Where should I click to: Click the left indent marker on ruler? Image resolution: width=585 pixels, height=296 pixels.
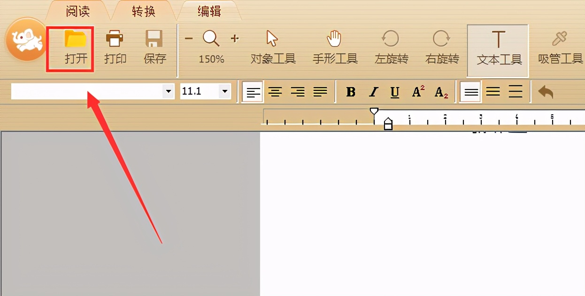point(388,124)
